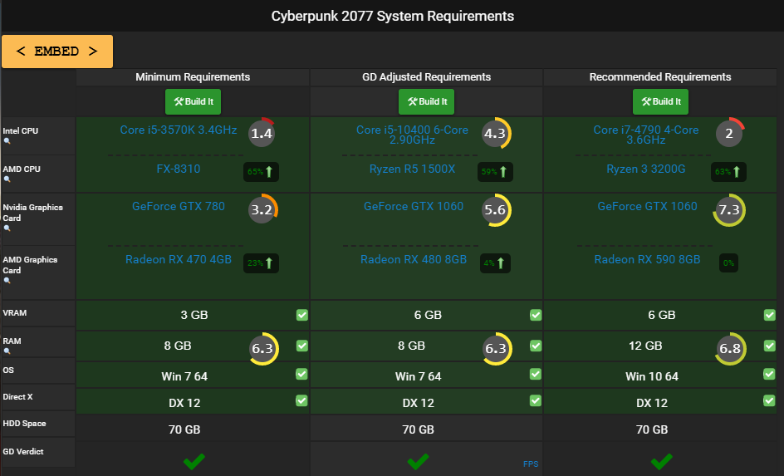
Task: Click the 3 GB VRAM value
Action: pos(194,315)
